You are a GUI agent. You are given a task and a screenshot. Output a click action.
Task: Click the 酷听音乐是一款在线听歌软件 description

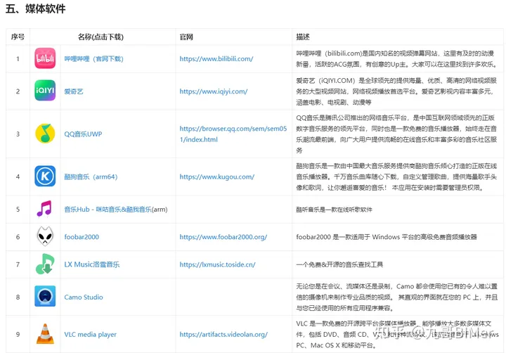(334, 210)
